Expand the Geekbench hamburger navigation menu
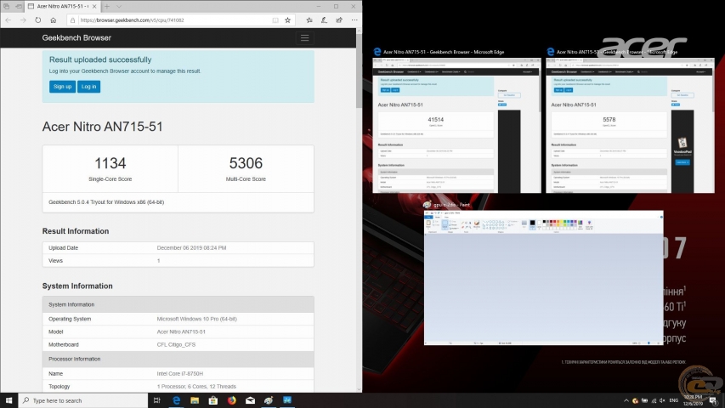 tap(304, 38)
